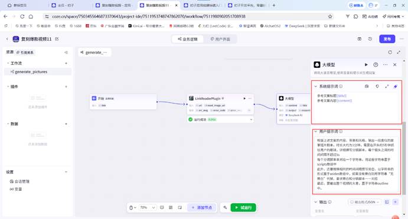
Task: Collapse the 数据 section
Action: tap(8, 124)
